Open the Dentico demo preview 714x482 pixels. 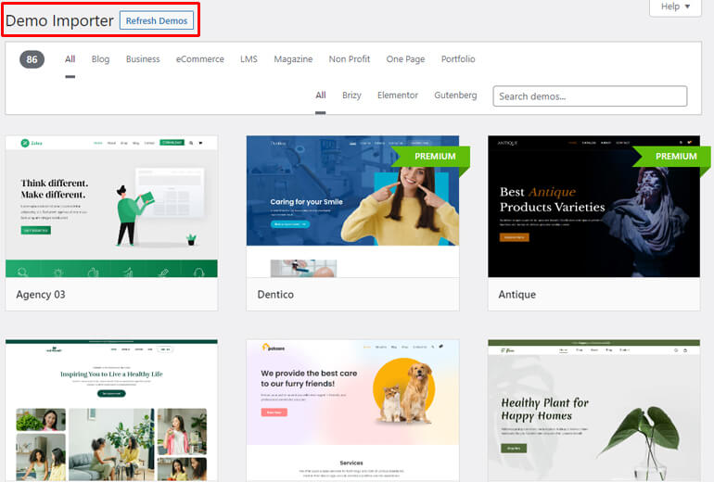pos(352,206)
